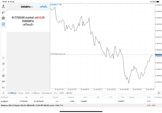Image resolution: width=162 pixels, height=113 pixels.
Task: Change the M1 timeframe selector
Action: point(4,87)
